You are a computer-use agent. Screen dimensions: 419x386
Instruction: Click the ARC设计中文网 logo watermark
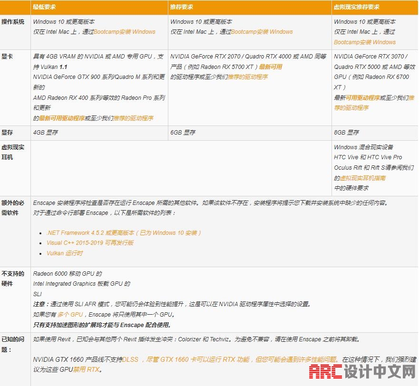point(361,371)
